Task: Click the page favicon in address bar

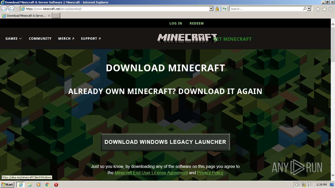Action: (x=23, y=9)
